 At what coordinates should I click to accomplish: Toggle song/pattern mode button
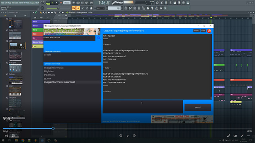tap(48, 3)
